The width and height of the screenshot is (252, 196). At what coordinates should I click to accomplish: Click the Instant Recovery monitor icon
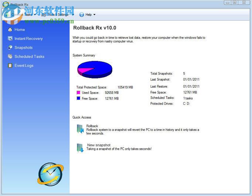coord(10,38)
